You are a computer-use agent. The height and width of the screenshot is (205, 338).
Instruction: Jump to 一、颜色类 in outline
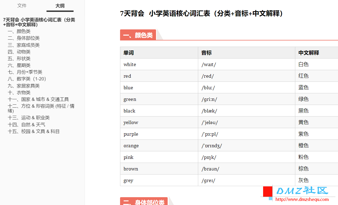tap(19, 31)
